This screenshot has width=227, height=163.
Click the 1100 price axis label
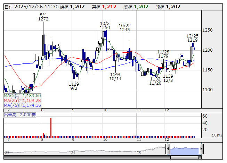click(x=208, y=90)
